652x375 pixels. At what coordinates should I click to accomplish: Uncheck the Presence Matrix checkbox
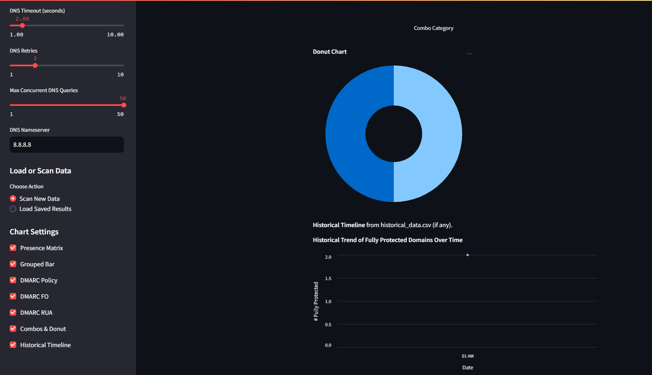point(13,248)
